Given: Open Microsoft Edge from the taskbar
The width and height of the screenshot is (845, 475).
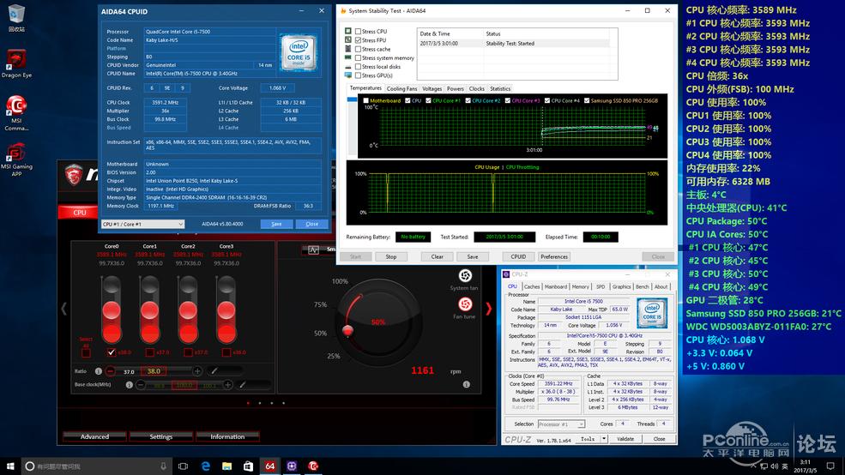Looking at the screenshot, I should coord(206,466).
